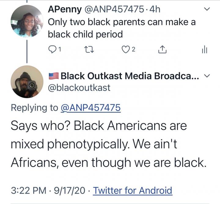Image resolution: width=220 pixels, height=204 pixels.
Task: Tap the 4h timestamp on APenny's tweet
Action: 153,9
